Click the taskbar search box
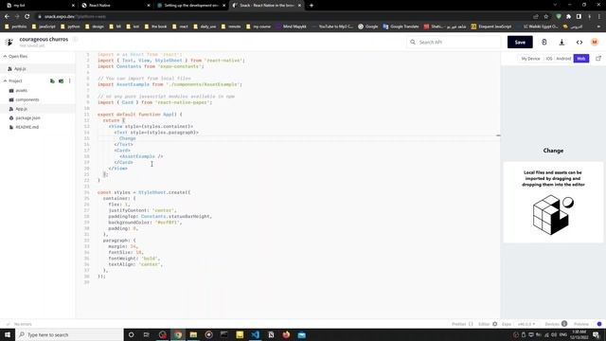 tap(69, 334)
